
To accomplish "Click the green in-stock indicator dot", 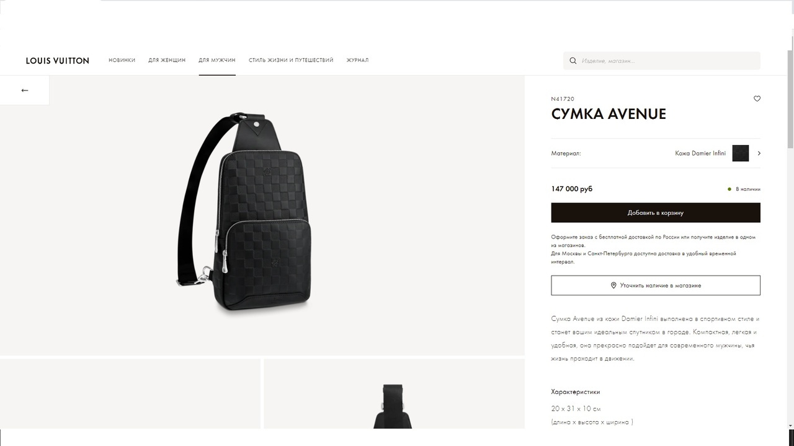I will (729, 190).
